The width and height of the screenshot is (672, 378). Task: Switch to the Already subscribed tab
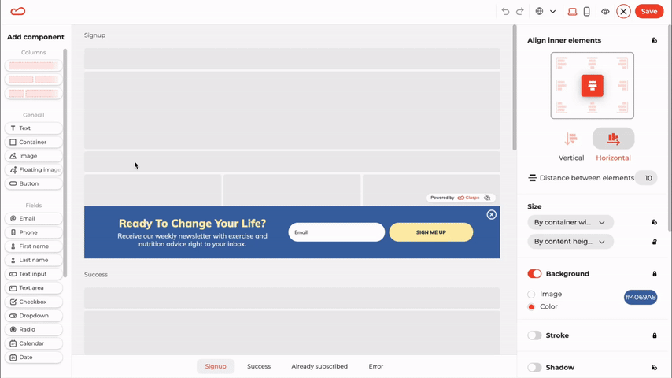(319, 366)
